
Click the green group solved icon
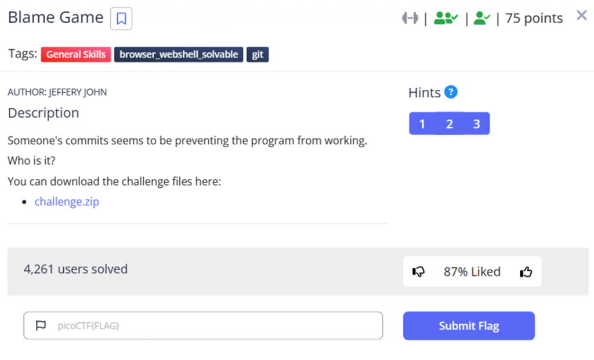pyautogui.click(x=445, y=18)
